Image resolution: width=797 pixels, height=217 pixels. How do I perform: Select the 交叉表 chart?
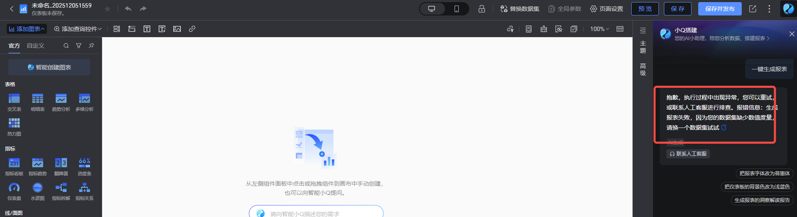coord(14,102)
